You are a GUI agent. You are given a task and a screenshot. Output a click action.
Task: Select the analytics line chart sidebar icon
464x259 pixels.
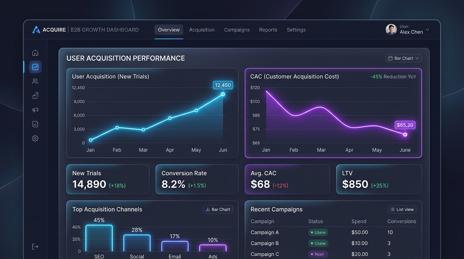point(35,67)
